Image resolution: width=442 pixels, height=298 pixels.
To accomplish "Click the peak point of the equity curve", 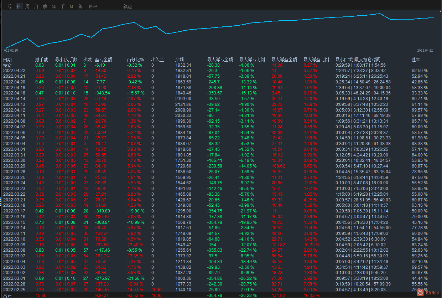I will coord(380,14).
